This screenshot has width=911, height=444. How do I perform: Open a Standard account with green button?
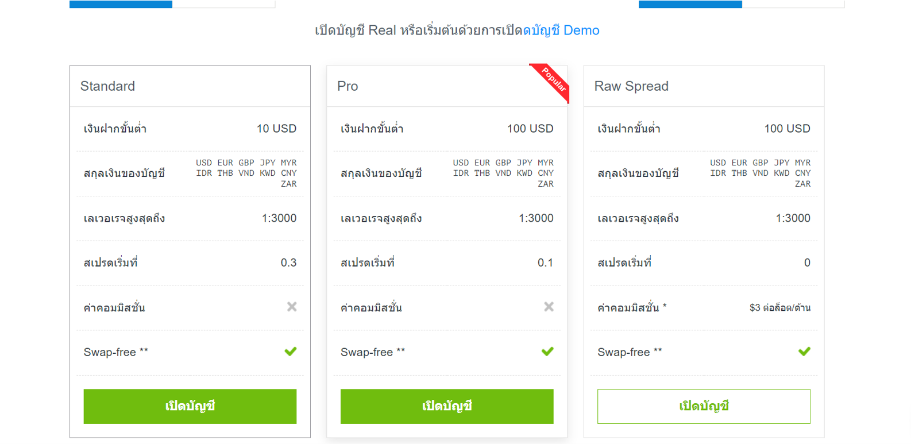click(190, 406)
